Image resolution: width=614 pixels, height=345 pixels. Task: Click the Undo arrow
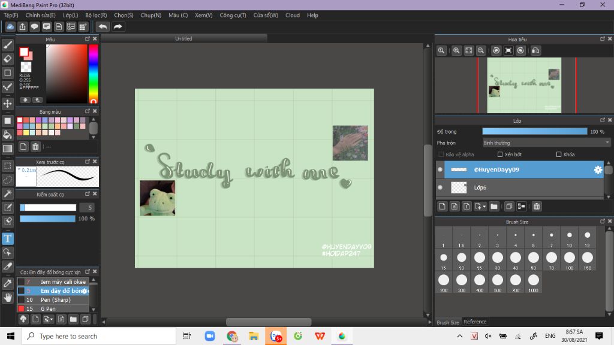103,26
